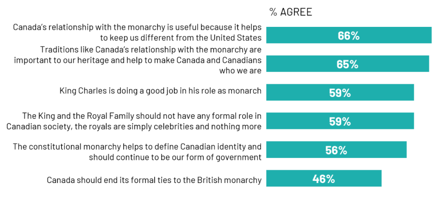Click the 65% value label

[x=347, y=64]
